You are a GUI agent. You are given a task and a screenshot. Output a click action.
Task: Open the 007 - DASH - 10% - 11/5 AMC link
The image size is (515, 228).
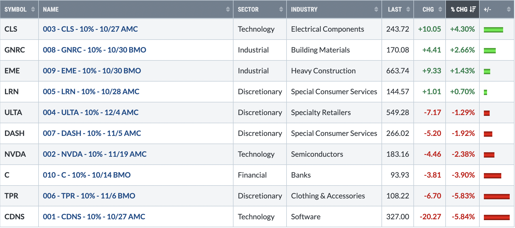click(92, 133)
